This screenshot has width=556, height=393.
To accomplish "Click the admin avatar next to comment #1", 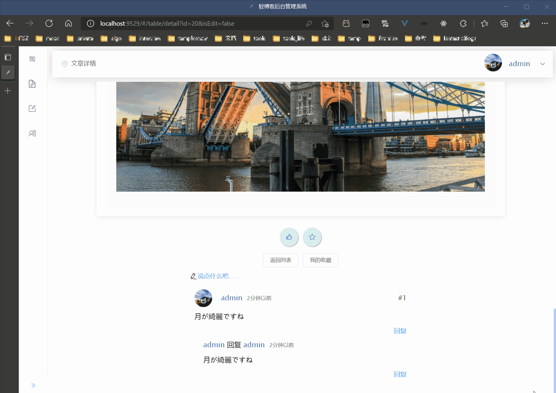I will point(203,298).
